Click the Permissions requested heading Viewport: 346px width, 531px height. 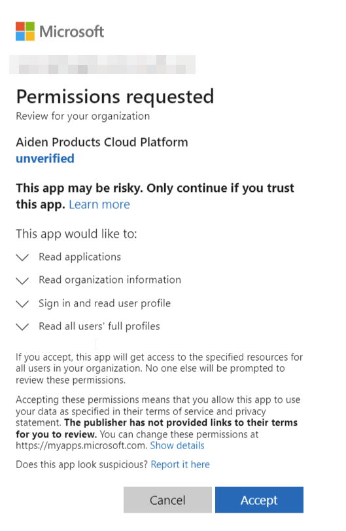115,97
